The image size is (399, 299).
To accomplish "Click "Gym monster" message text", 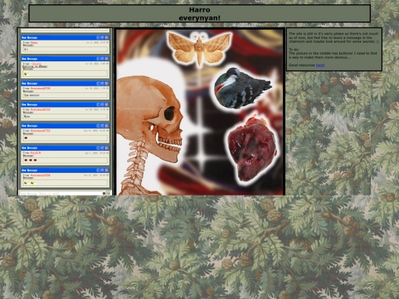I will click(x=32, y=95).
